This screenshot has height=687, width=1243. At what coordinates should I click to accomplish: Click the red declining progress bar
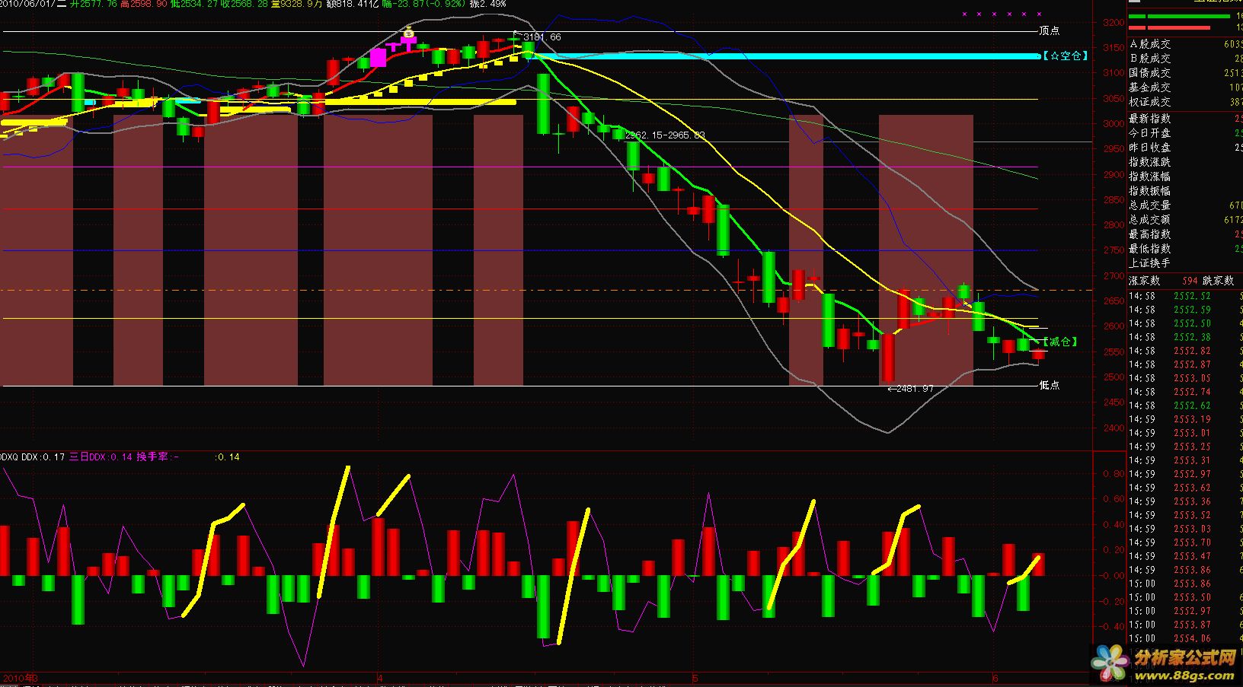(x=1170, y=28)
